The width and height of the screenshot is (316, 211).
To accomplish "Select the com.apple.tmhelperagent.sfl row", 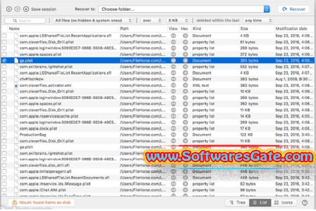I will click(158, 171).
